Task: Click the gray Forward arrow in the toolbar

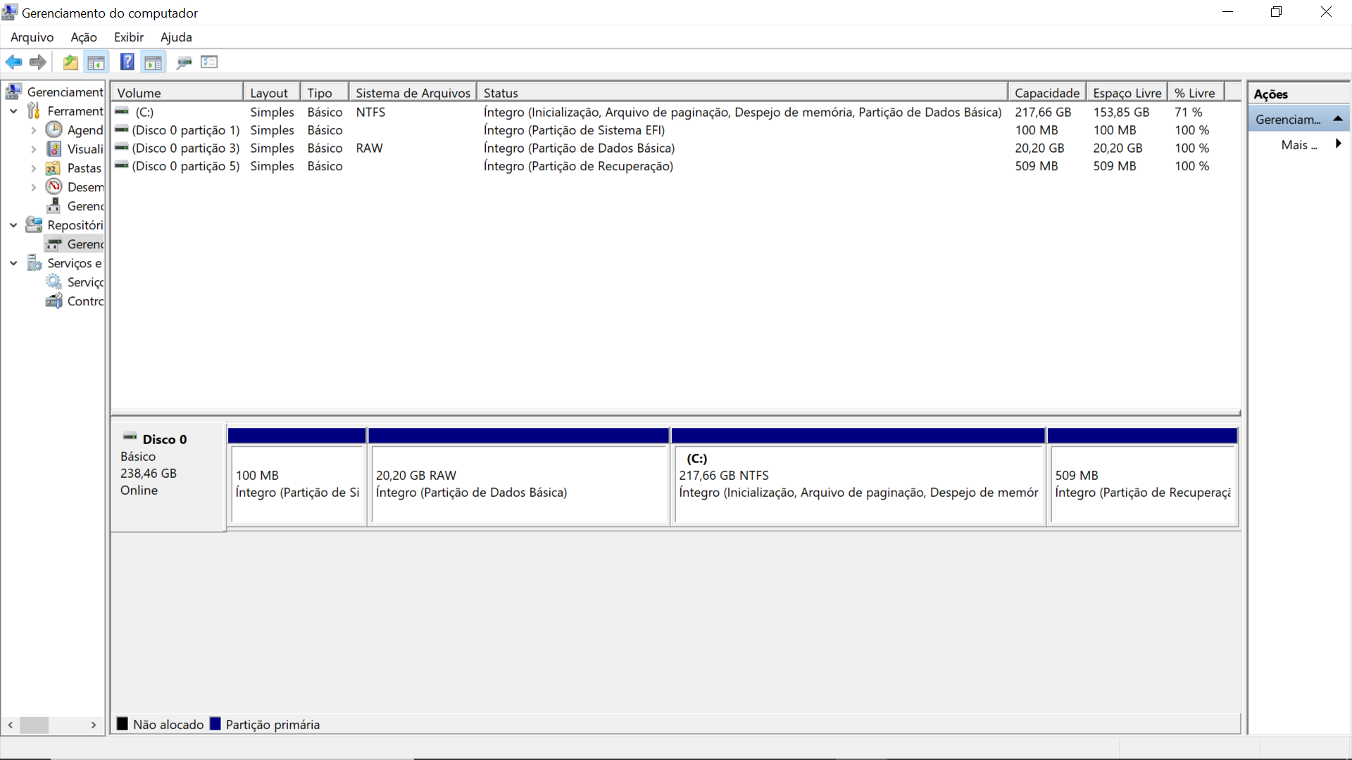Action: click(x=38, y=62)
